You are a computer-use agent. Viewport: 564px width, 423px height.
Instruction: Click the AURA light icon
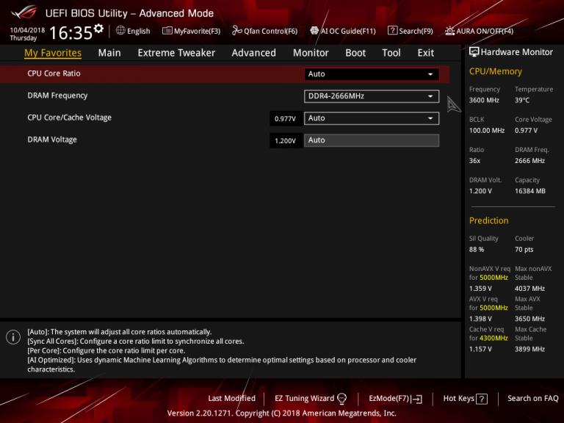click(449, 31)
